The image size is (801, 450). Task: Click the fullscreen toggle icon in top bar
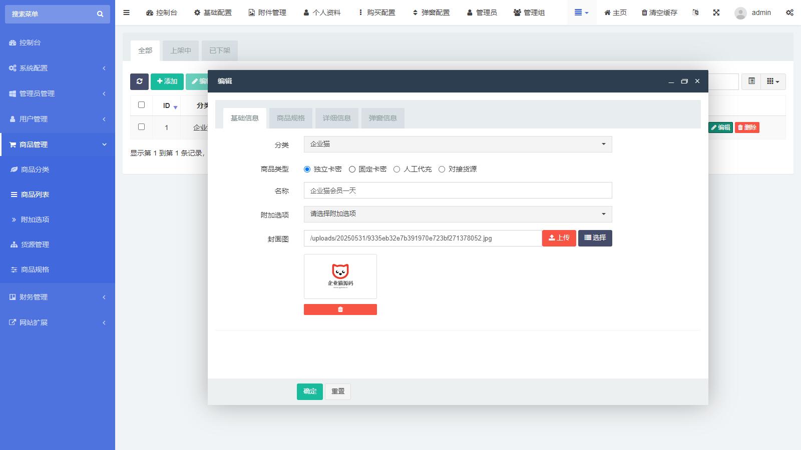tap(717, 12)
